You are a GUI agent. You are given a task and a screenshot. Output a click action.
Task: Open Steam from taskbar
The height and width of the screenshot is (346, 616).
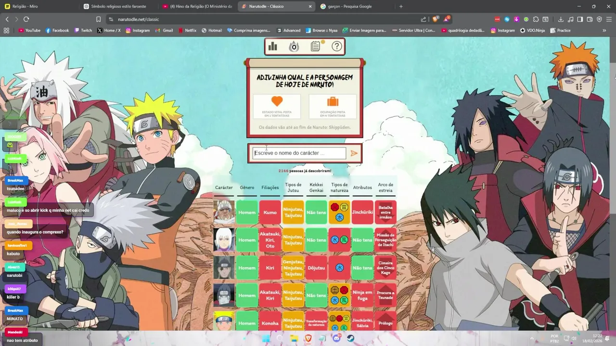(351, 338)
